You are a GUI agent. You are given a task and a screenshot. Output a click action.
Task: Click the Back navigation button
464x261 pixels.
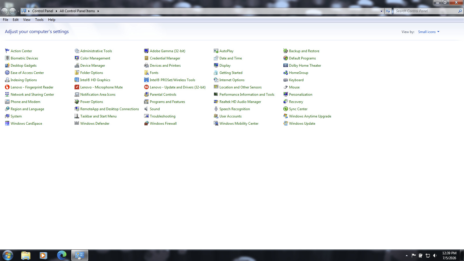[5, 11]
